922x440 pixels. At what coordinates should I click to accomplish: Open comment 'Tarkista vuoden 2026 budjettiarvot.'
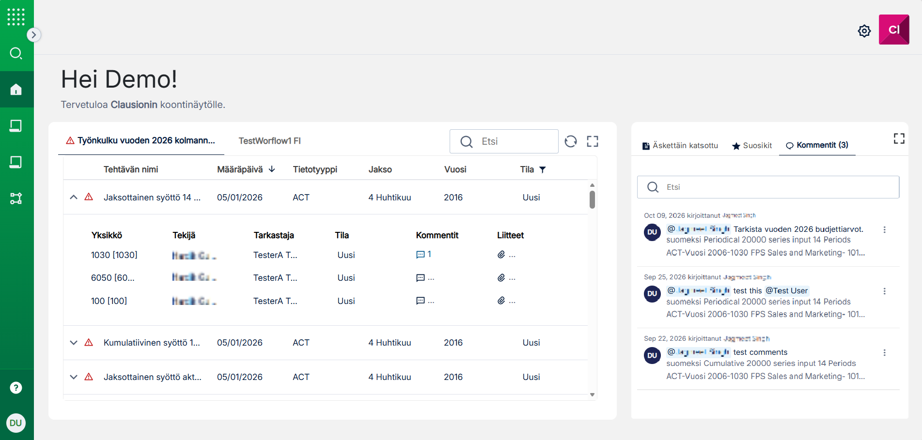tap(798, 229)
